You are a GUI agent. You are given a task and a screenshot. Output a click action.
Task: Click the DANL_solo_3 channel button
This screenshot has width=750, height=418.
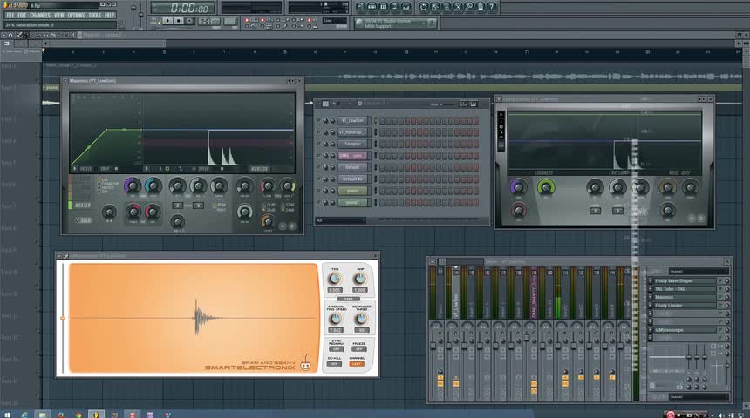pyautogui.click(x=353, y=155)
